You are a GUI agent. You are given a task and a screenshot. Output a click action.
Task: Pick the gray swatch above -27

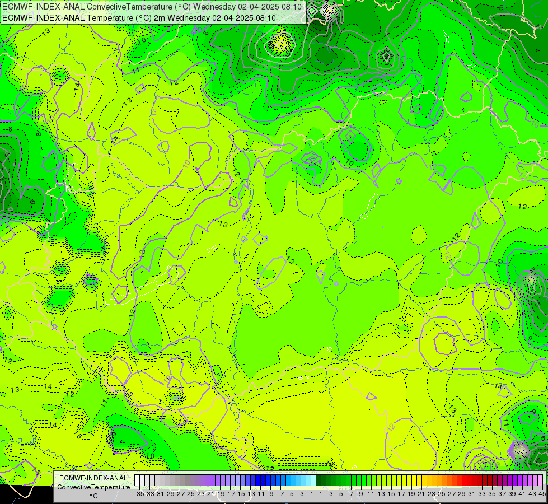click(x=177, y=480)
